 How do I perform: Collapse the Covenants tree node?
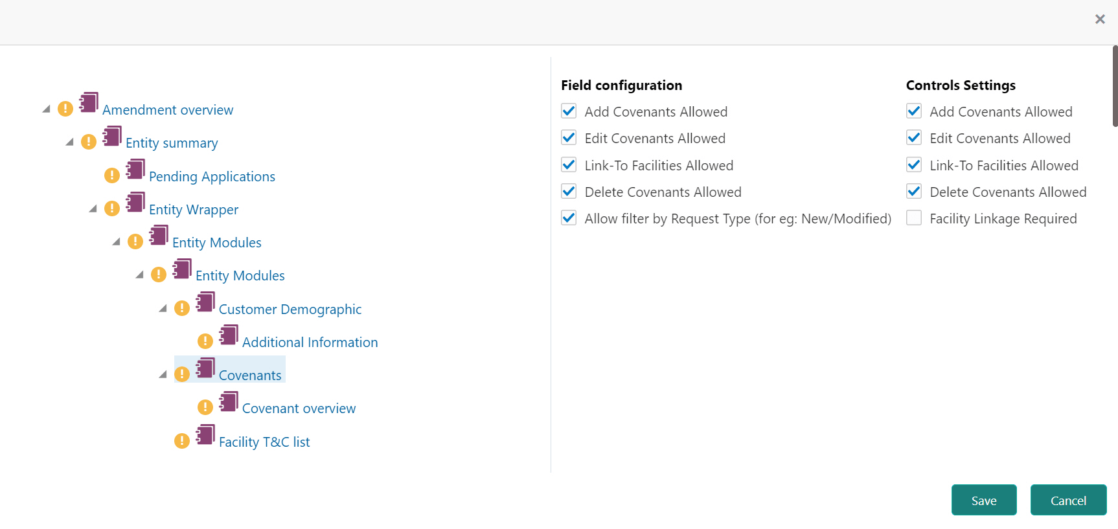(x=163, y=374)
